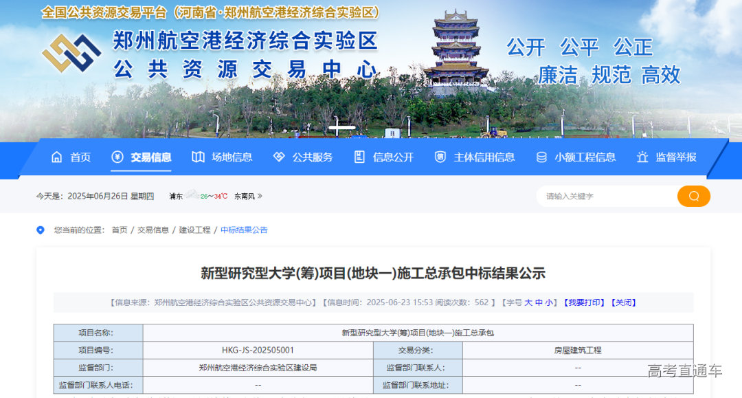Click the 公共服务 services icon
This screenshot has width=742, height=398.
tap(277, 157)
